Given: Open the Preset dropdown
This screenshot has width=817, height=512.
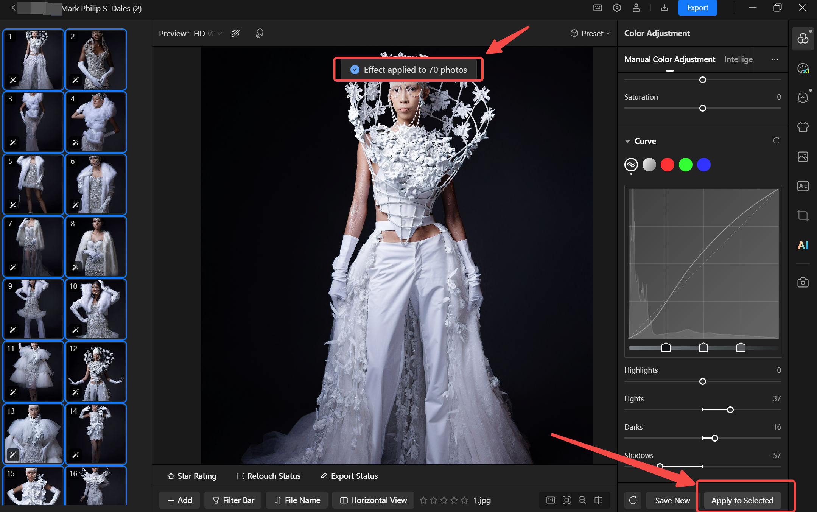Looking at the screenshot, I should (x=590, y=34).
